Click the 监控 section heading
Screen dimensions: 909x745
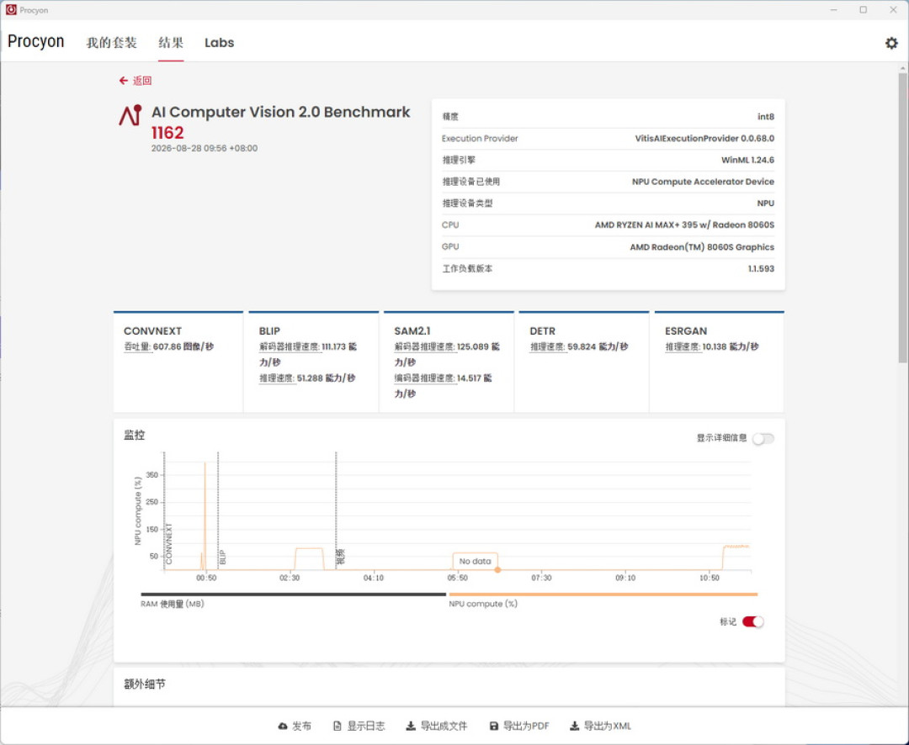pyautogui.click(x=135, y=435)
